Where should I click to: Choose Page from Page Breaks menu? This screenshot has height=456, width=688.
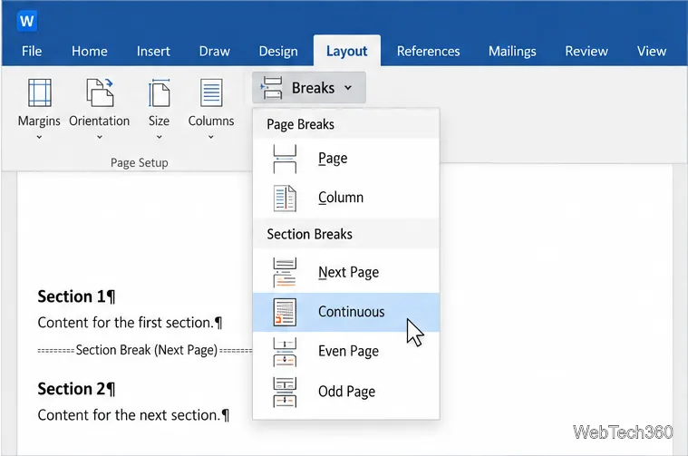point(345,159)
